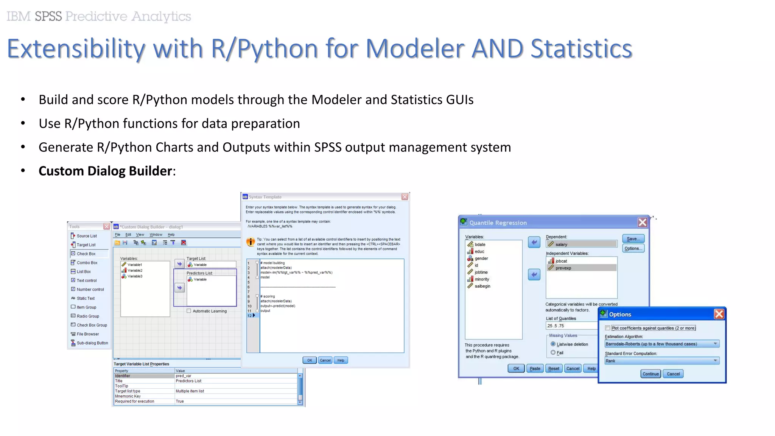775x436 pixels.
Task: Click Paste in Quantile Regression dialog
Action: (535, 368)
